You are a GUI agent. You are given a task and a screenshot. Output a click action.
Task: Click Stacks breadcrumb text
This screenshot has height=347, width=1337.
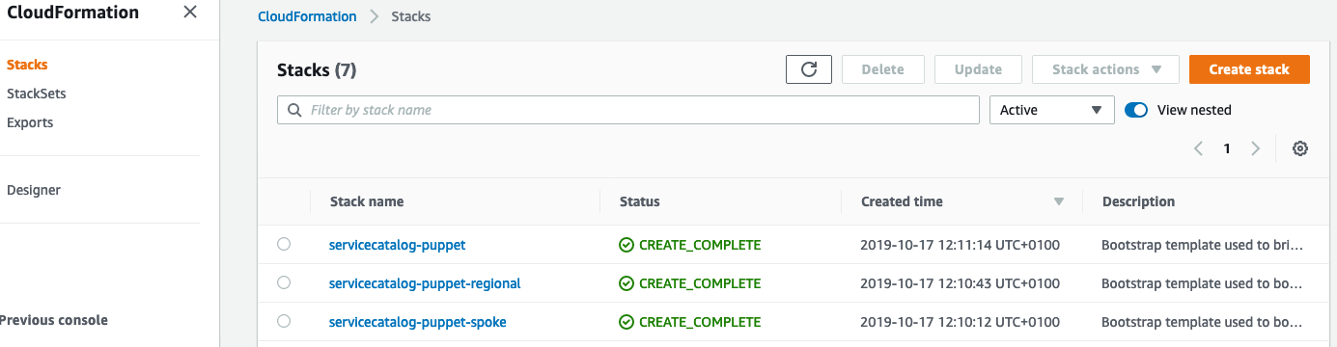coord(411,16)
